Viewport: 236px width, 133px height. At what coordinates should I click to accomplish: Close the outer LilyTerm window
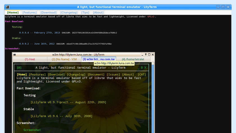click(228, 7)
